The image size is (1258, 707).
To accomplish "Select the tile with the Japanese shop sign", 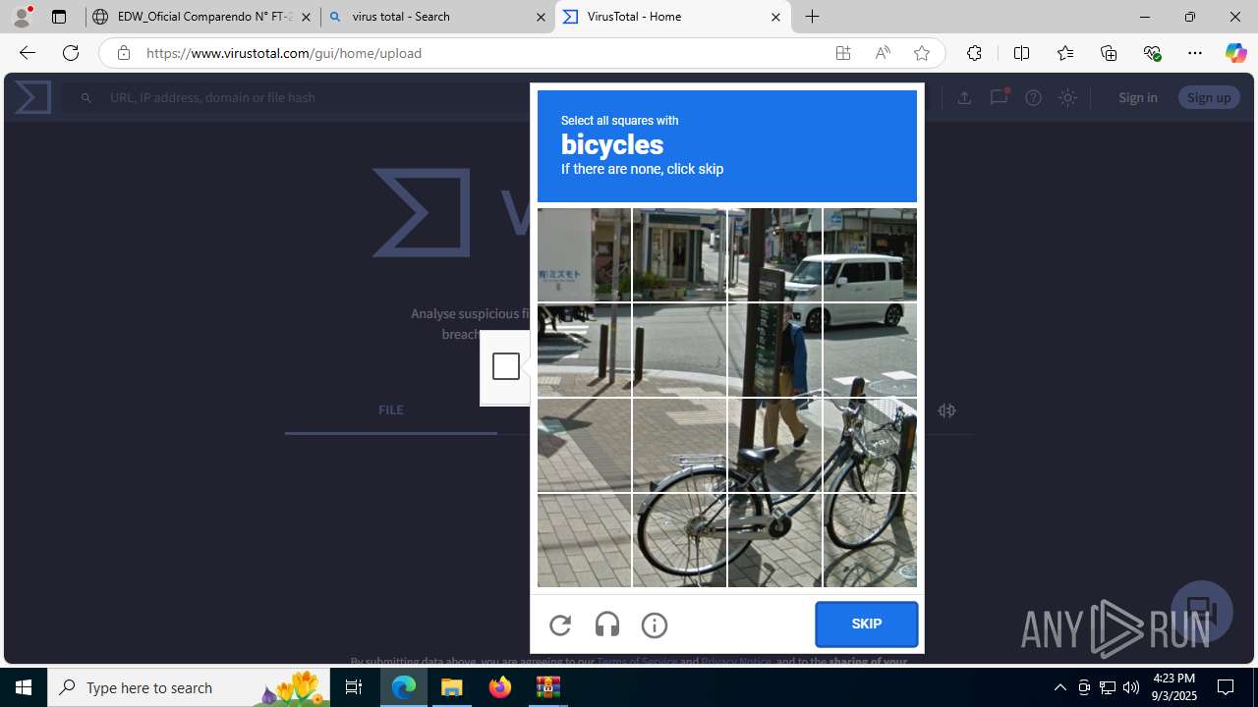I will 584,254.
